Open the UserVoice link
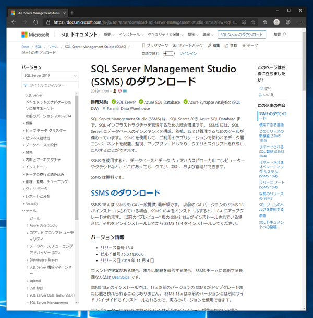 pos(121,277)
